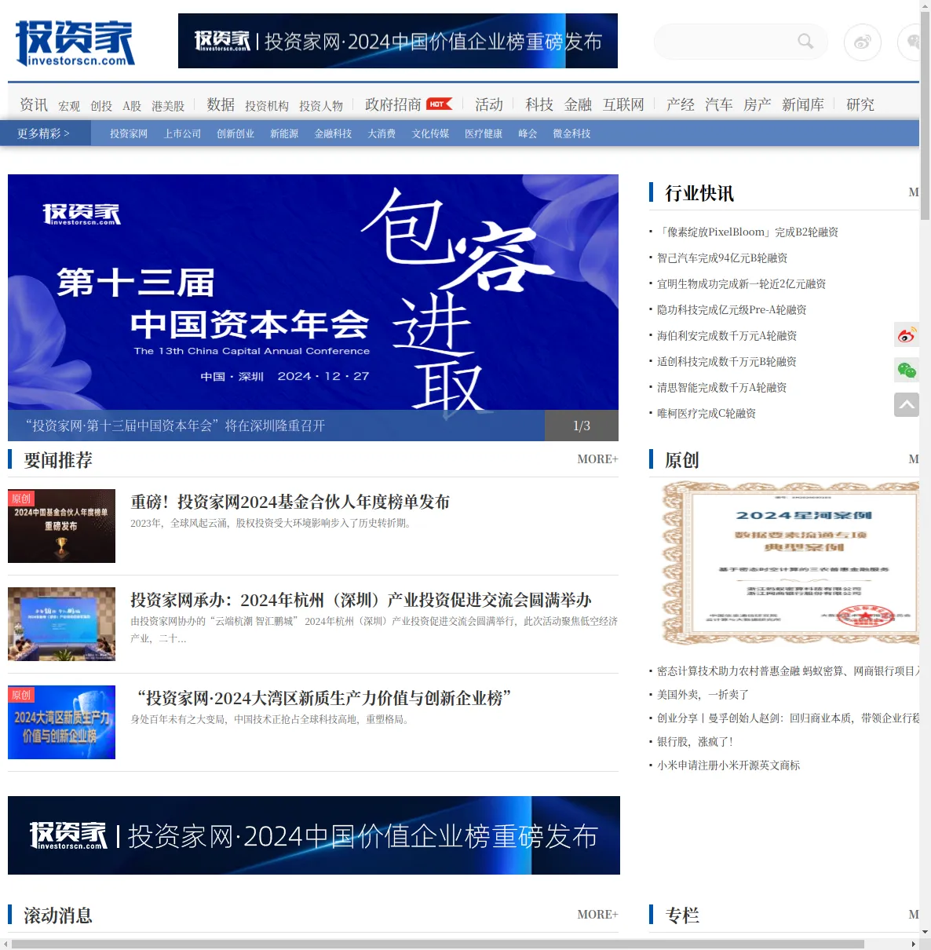
Task: Open the 杭州（深圳）产业投资促进交流会 headline
Action: click(361, 601)
